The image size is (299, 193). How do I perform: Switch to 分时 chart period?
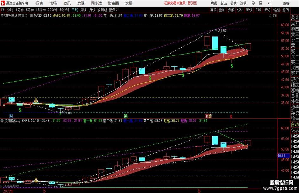[x=10, y=10]
